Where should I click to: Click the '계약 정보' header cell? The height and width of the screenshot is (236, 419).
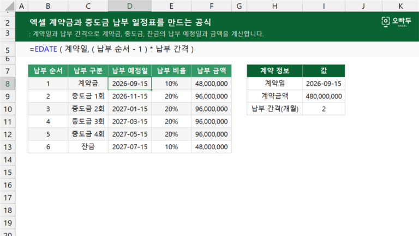click(x=275, y=70)
